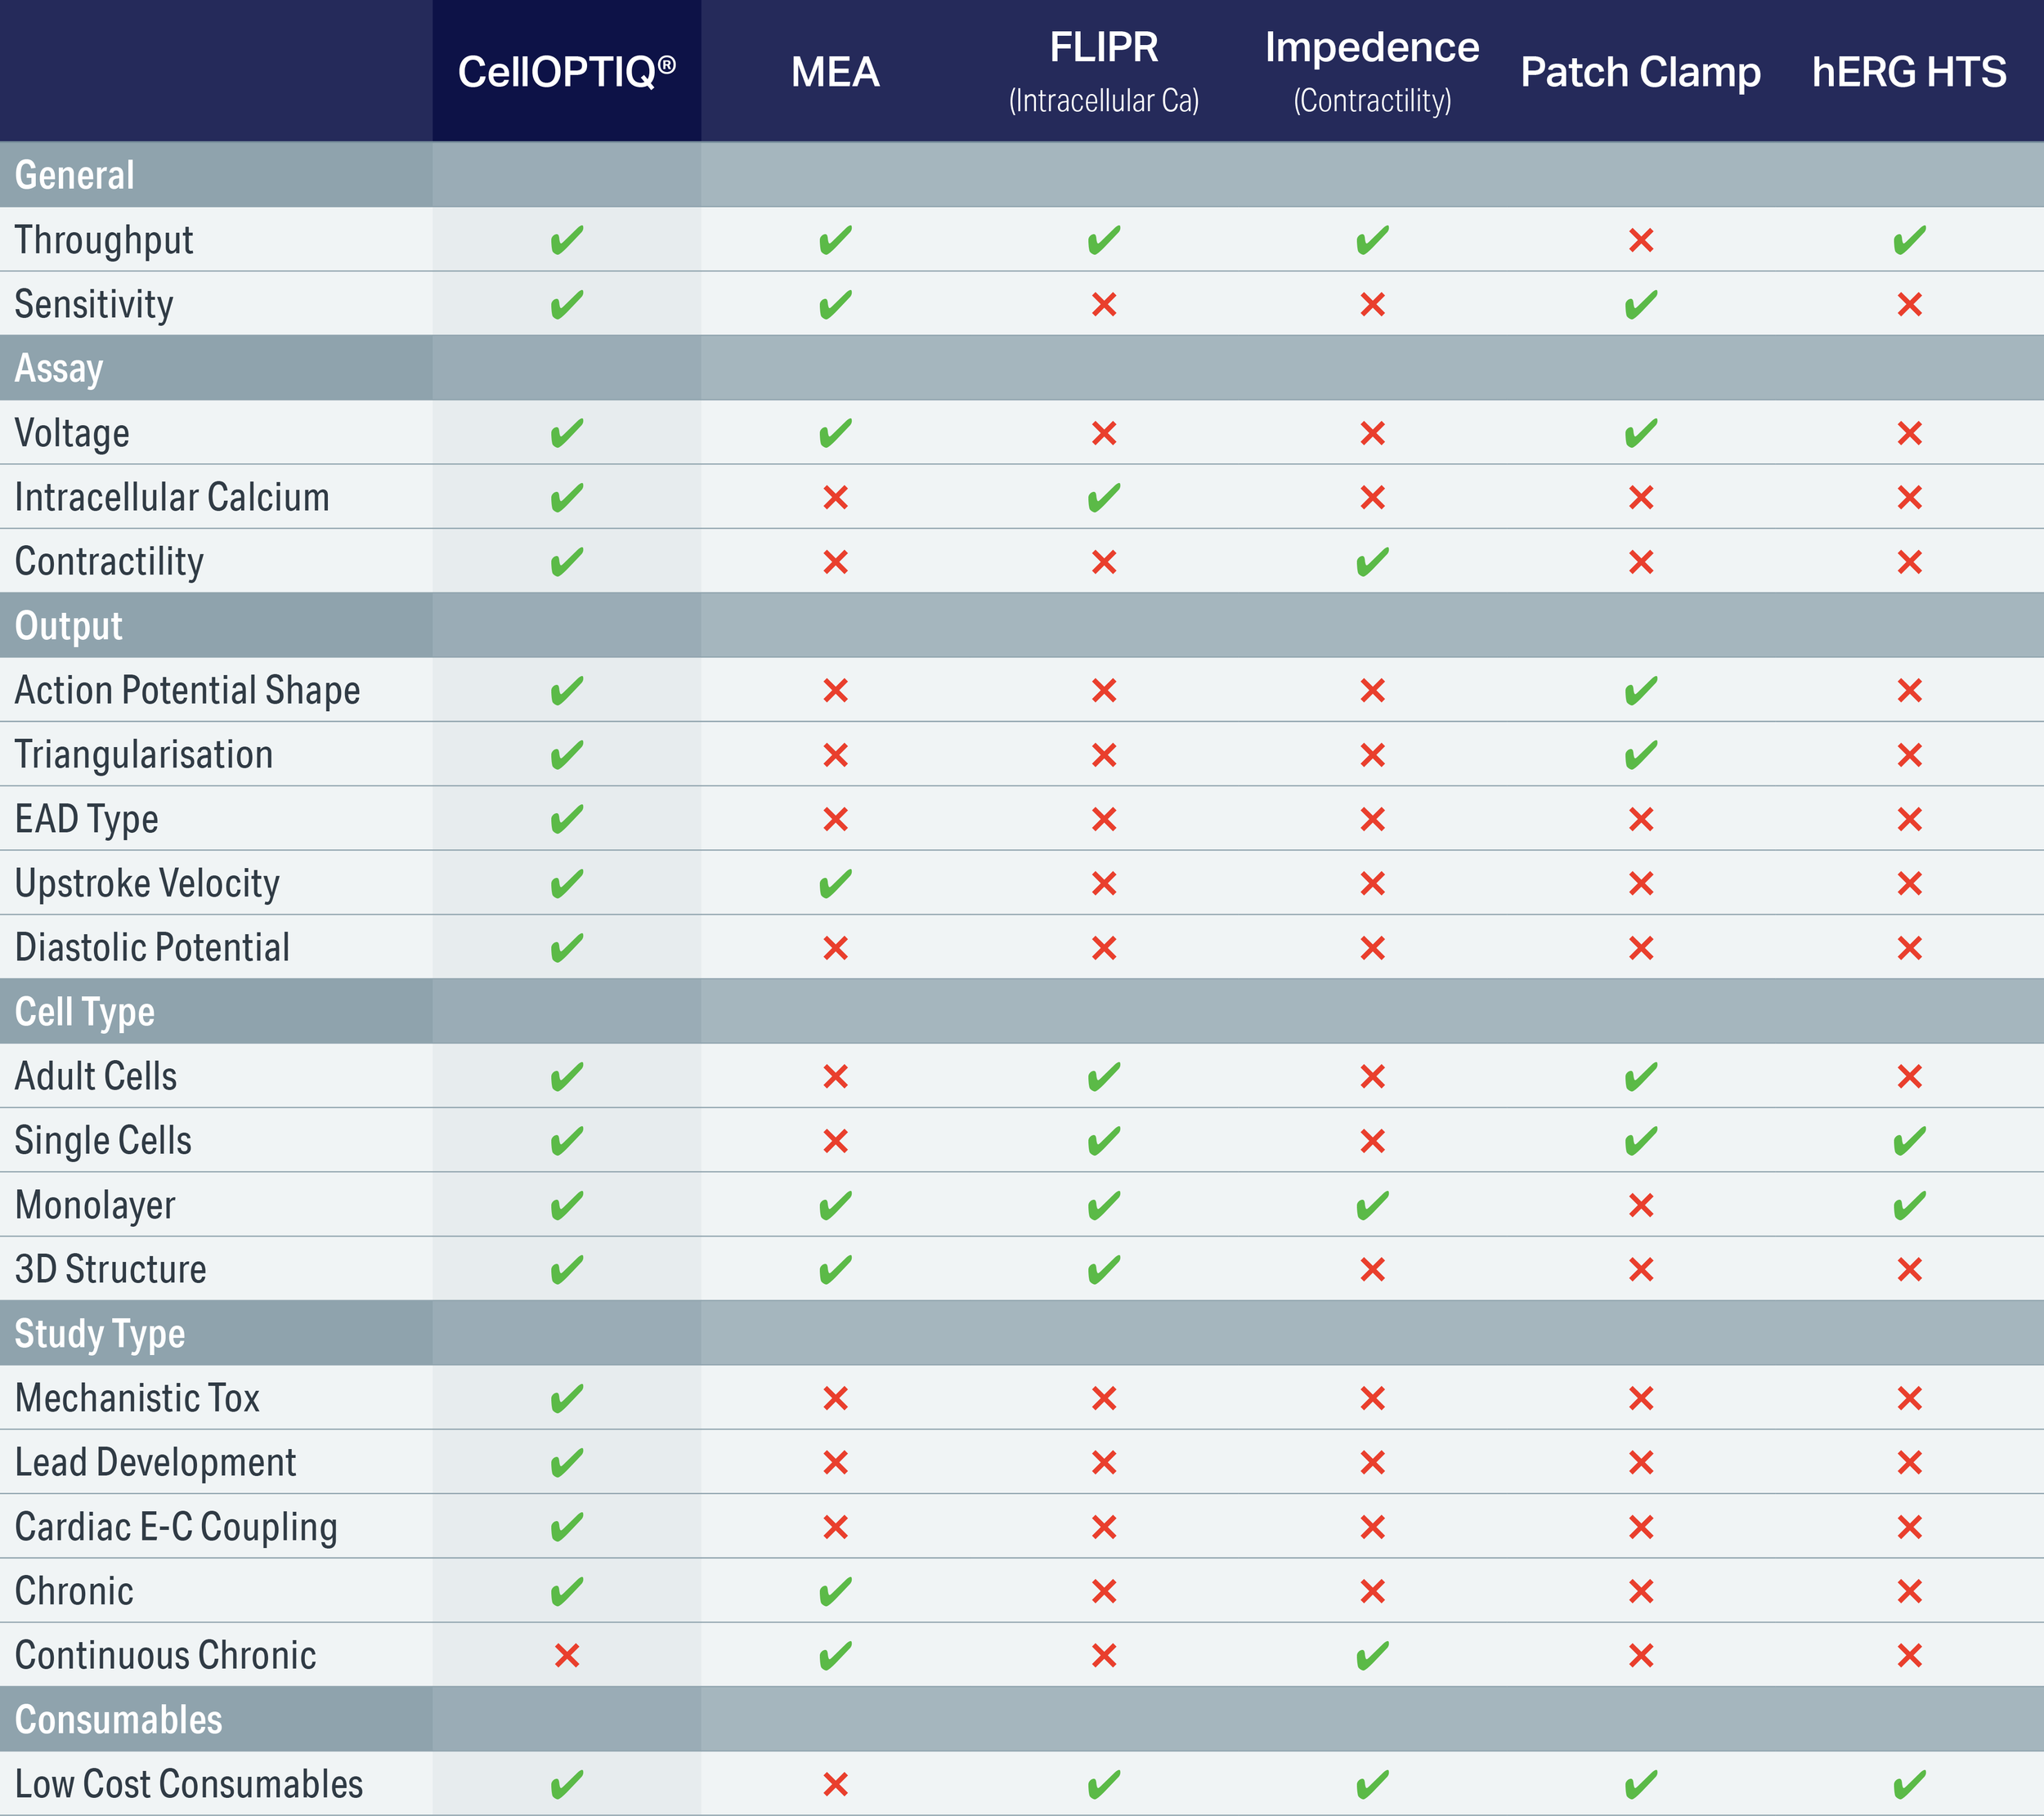Click the MEA Low Cost Consumables cross
This screenshot has width=2044, height=1816.
point(836,1784)
